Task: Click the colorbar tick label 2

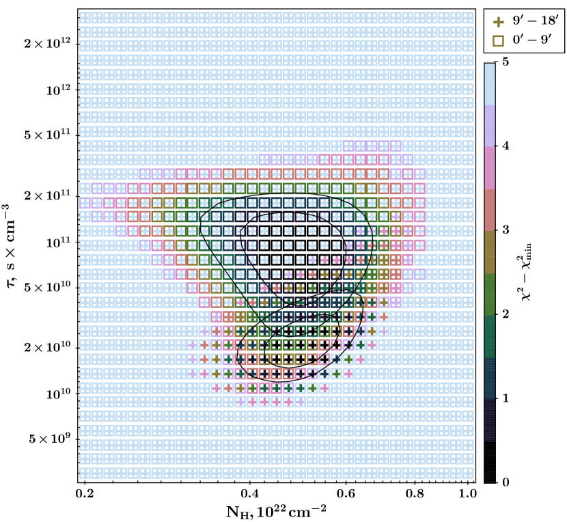Action: click(x=506, y=314)
